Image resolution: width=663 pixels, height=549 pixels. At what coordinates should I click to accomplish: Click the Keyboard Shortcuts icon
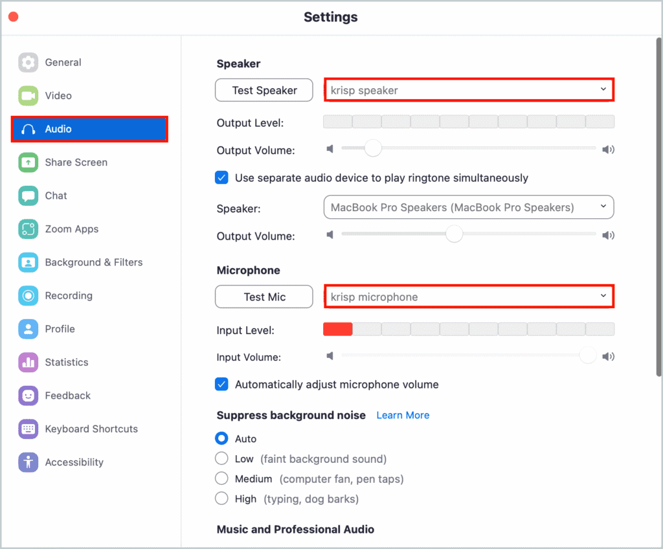click(28, 429)
